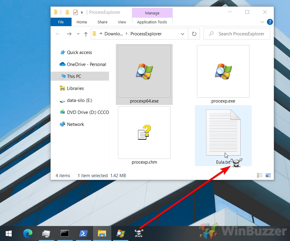
Task: Open PowerShell from taskbar
Action: 83,234
